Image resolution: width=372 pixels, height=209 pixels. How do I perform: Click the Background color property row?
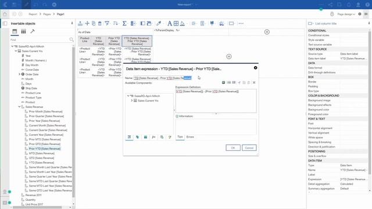click(338, 110)
